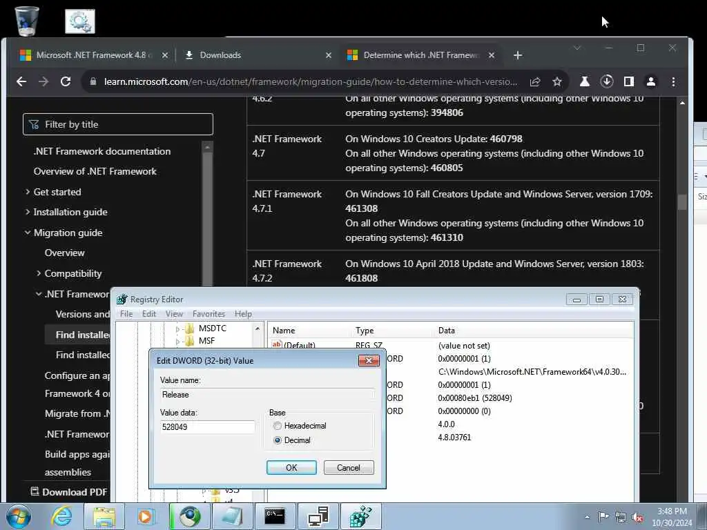This screenshot has width=707, height=530.
Task: Click the share icon in the address bar
Action: tap(535, 81)
